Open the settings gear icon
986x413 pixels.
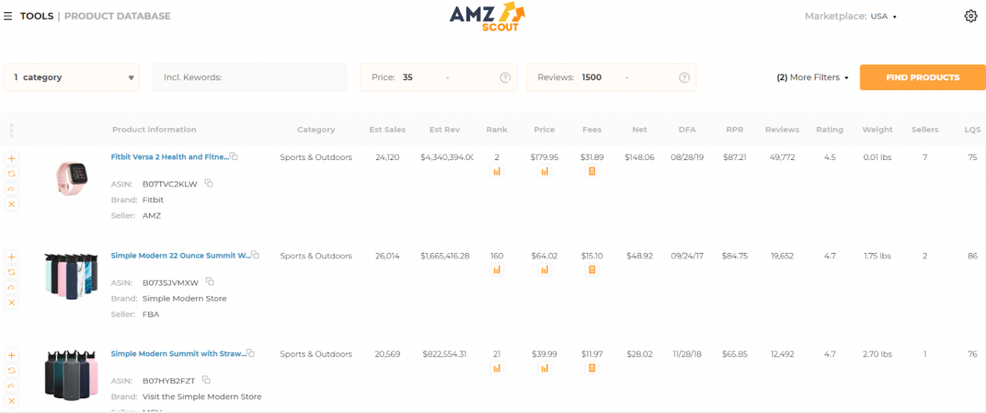(970, 16)
